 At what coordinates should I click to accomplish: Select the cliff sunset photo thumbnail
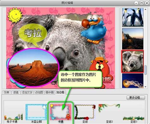[x=133, y=39]
